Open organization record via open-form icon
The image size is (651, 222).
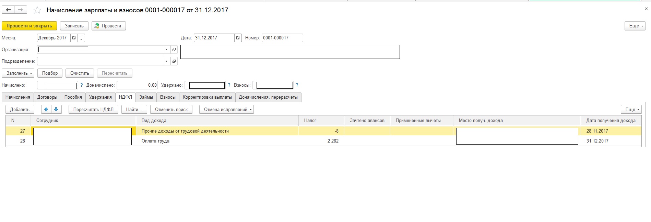174,50
